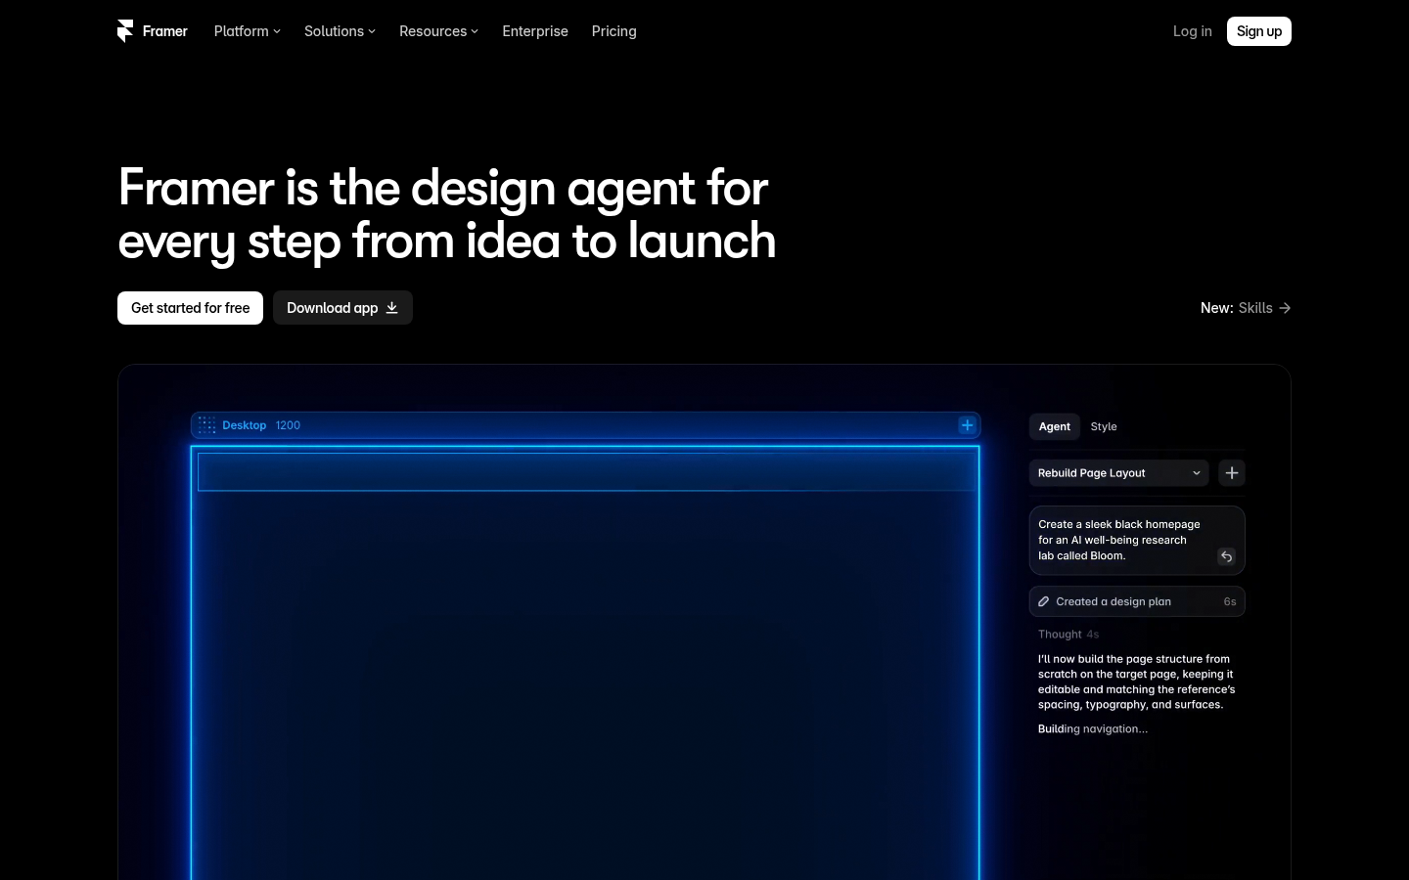Click the Building navigation status text
1409x880 pixels.
click(x=1093, y=728)
